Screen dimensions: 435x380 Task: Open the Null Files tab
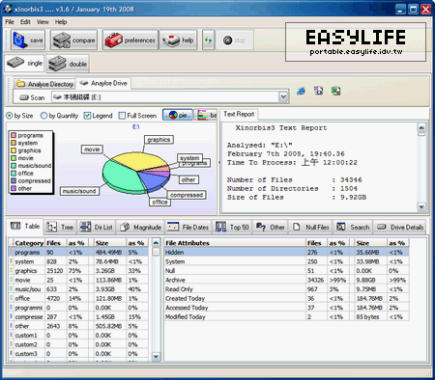click(310, 228)
